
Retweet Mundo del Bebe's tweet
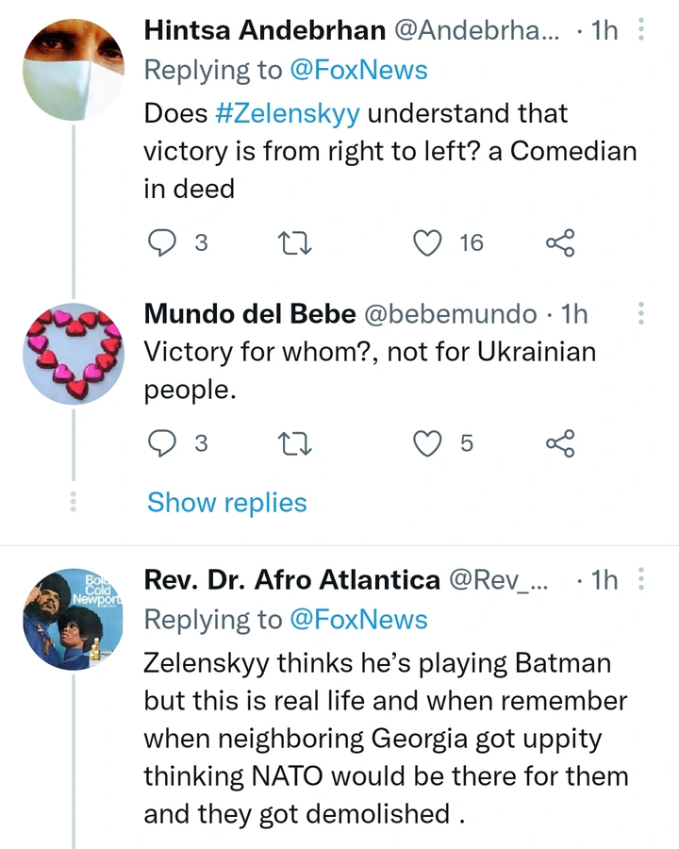coord(297,442)
